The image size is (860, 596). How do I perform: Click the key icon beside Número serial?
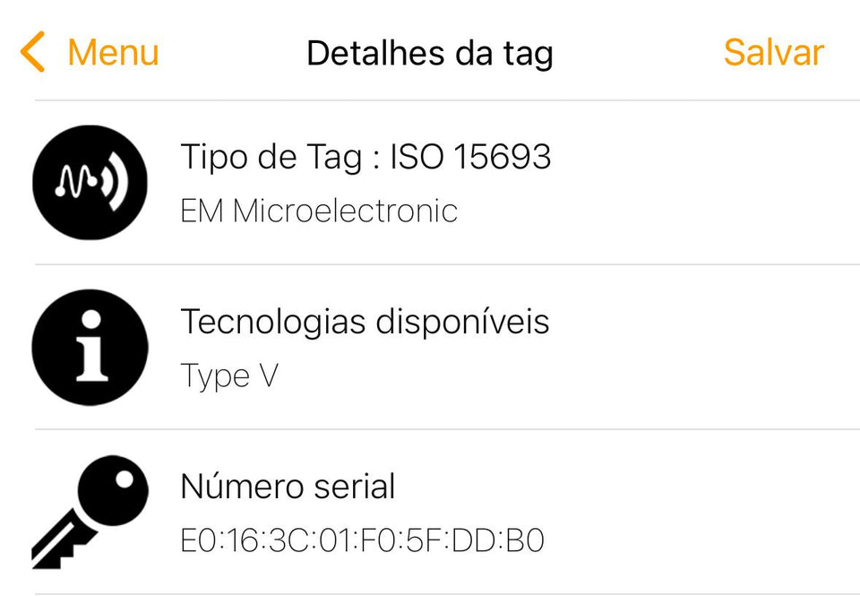click(x=90, y=511)
